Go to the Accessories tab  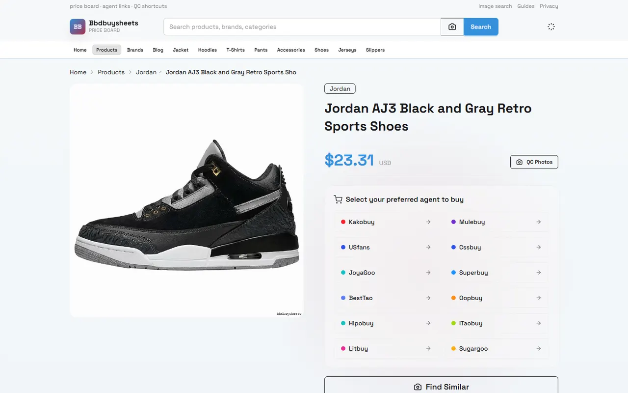pos(291,50)
